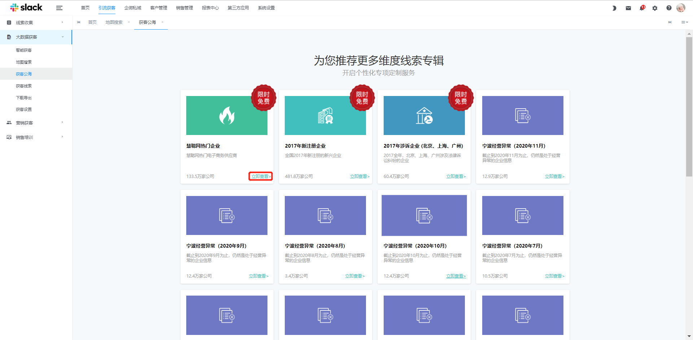Select 获客公海 sidebar item
Image resolution: width=693 pixels, height=340 pixels.
36,74
